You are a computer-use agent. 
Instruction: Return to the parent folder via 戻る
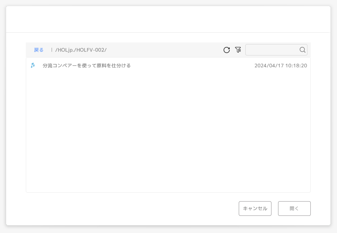[38, 50]
